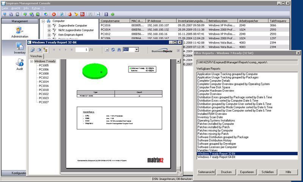Click the blue question mark help icon
Viewport: 303px width, 182px height.
(106, 14)
